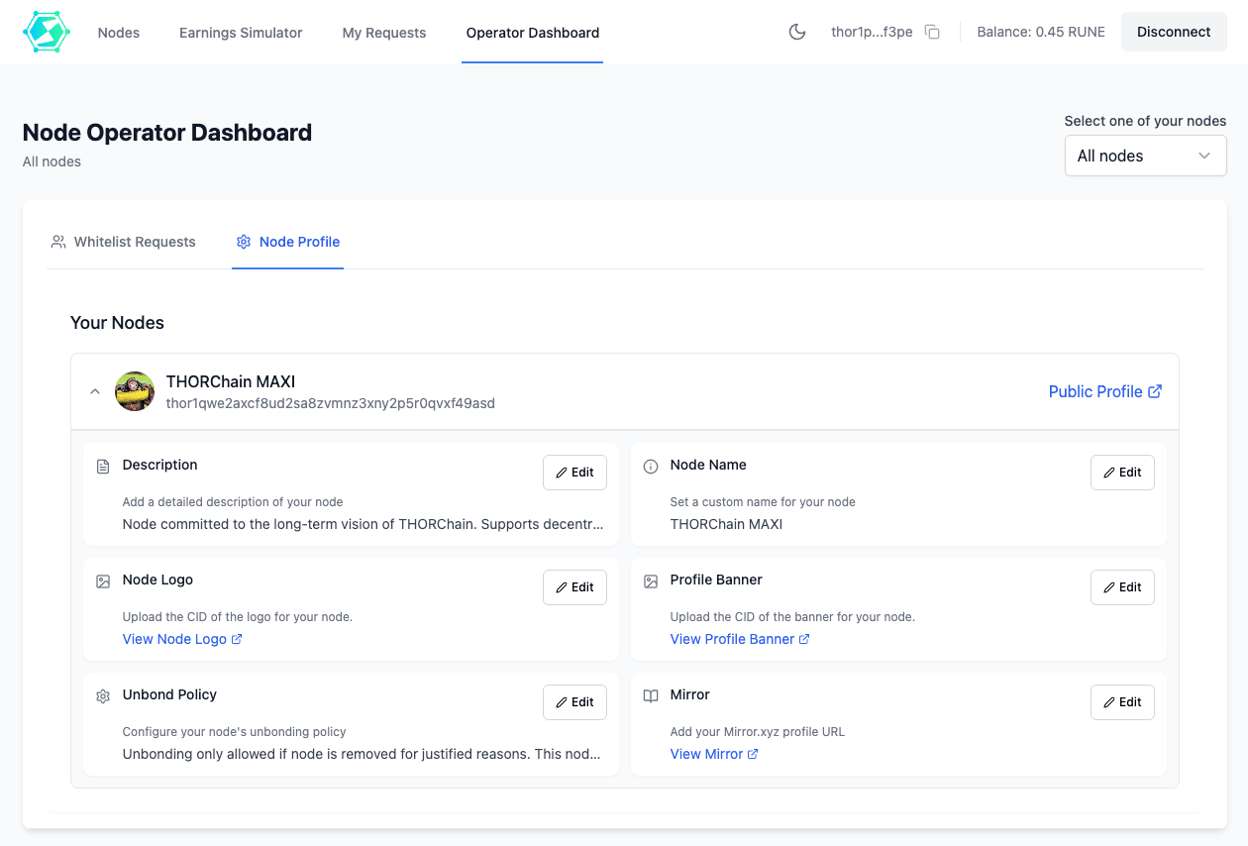Open My Requests in the navigation
Screen dimensions: 1248x846
pyautogui.click(x=384, y=33)
